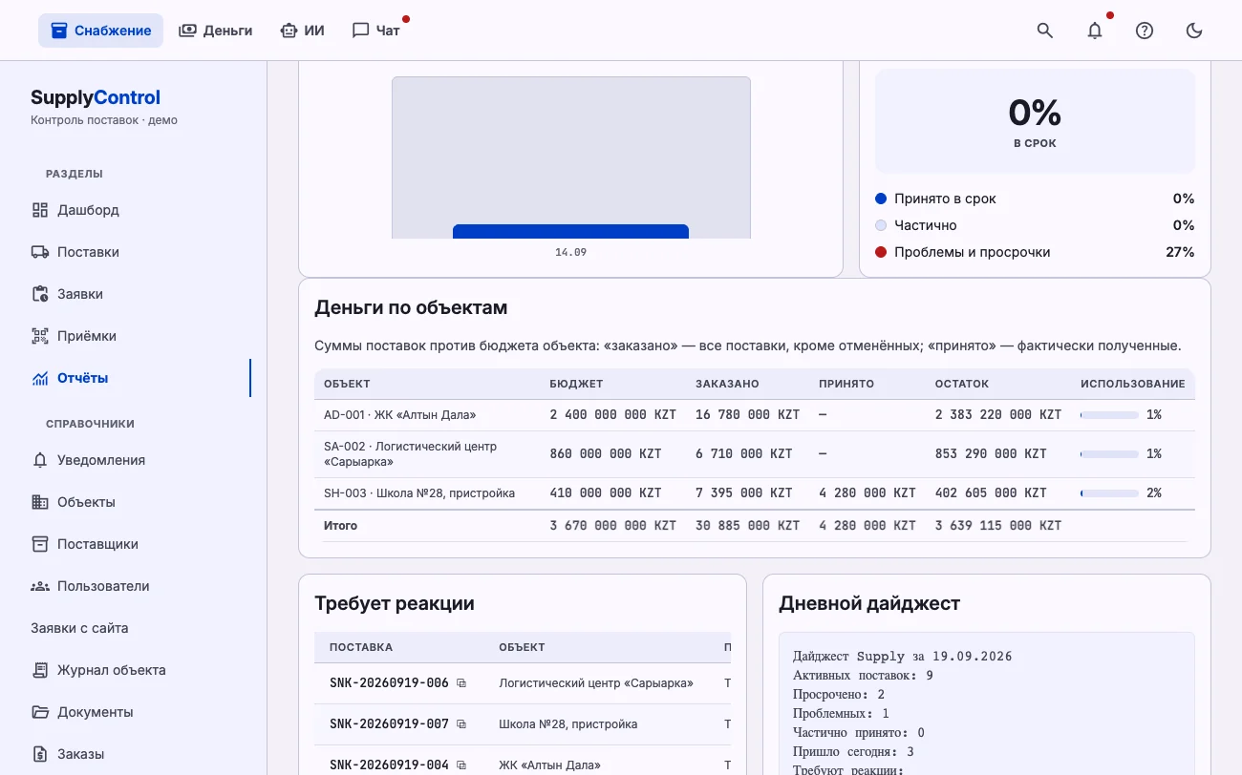Click the БЮДЖЕТ column header
This screenshot has height=775, width=1242.
pyautogui.click(x=576, y=384)
